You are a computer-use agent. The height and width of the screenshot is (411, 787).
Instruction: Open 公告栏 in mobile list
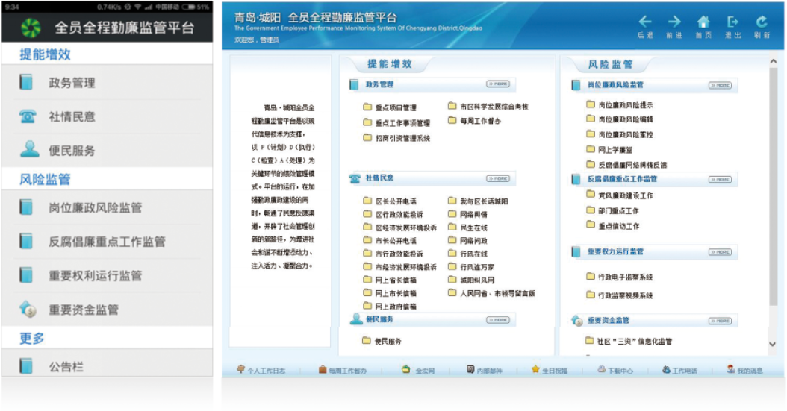[107, 367]
